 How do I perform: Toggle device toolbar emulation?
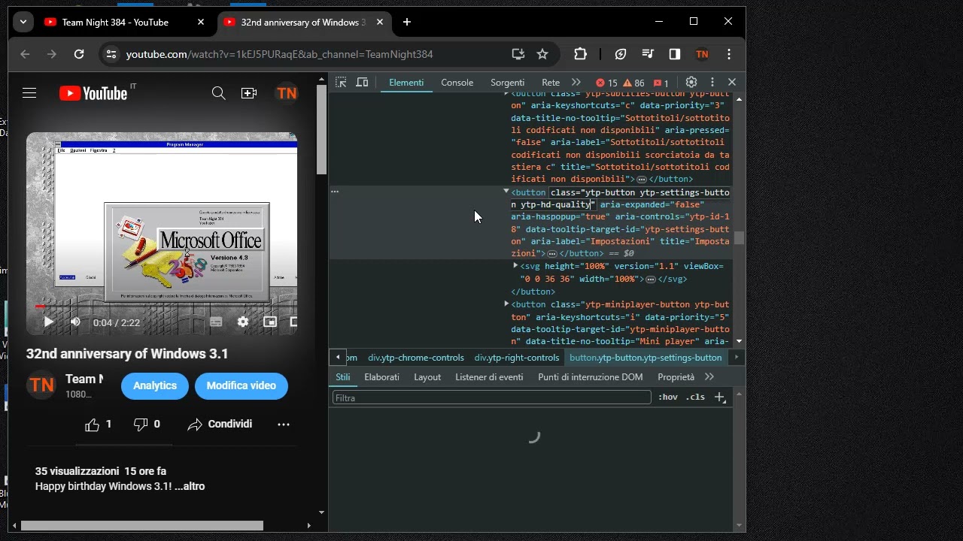click(362, 83)
